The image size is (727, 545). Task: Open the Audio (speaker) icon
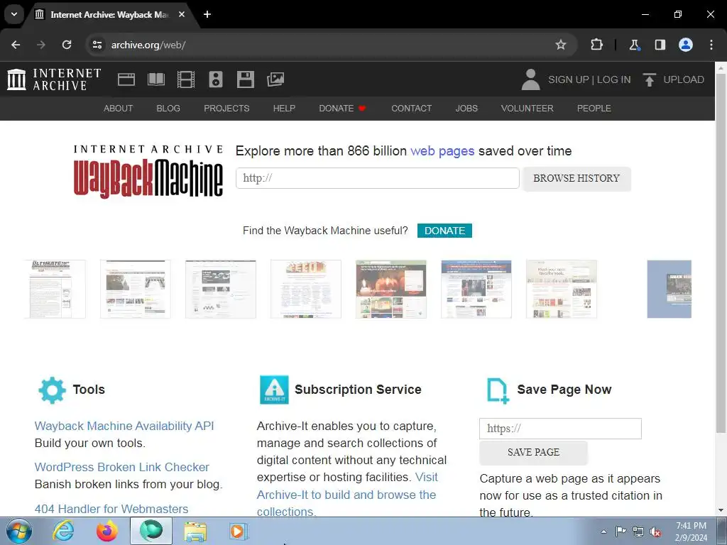click(x=216, y=79)
